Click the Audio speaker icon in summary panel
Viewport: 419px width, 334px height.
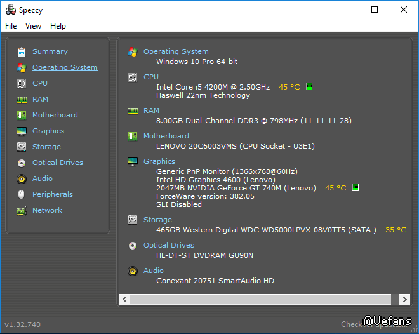[x=133, y=271]
